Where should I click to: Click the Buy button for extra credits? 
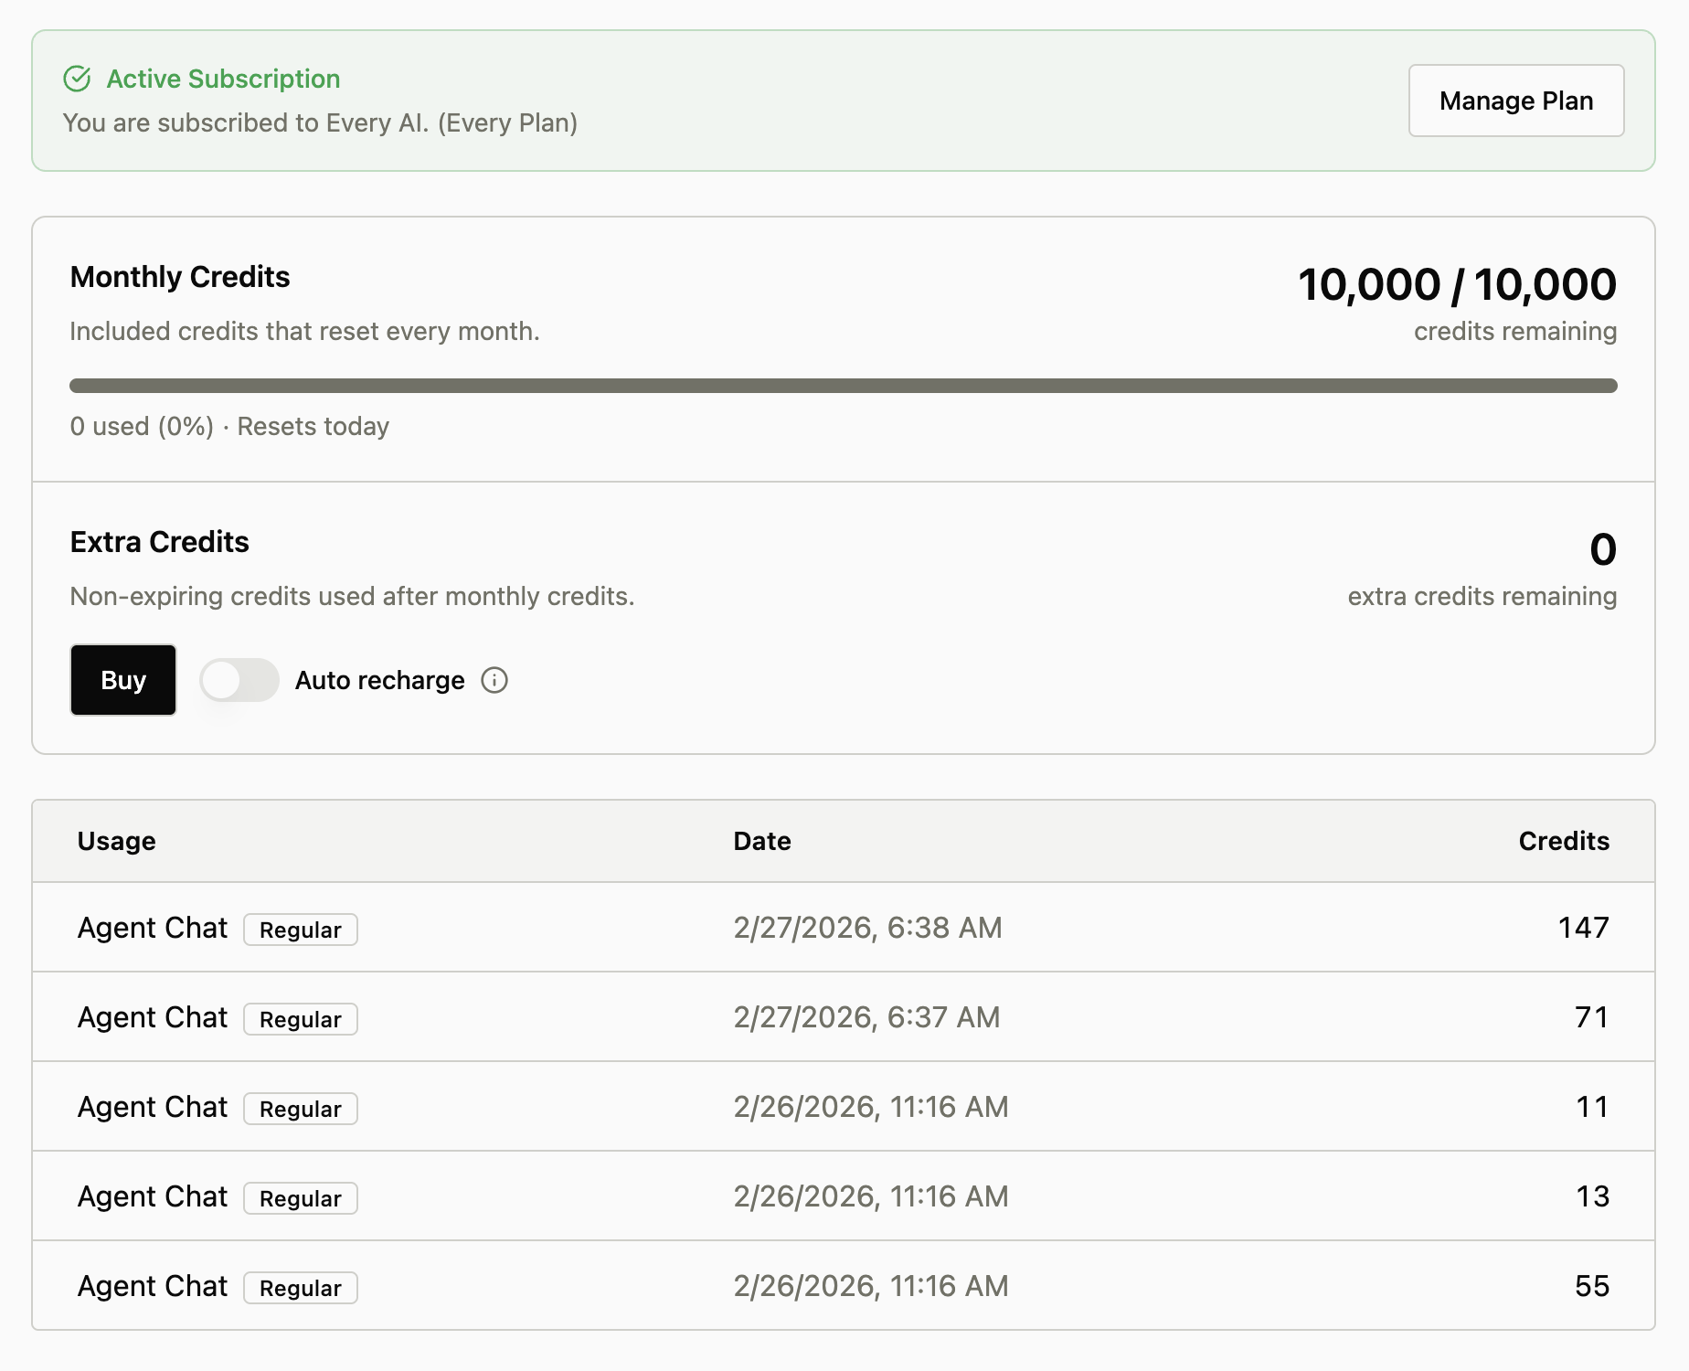(x=122, y=680)
